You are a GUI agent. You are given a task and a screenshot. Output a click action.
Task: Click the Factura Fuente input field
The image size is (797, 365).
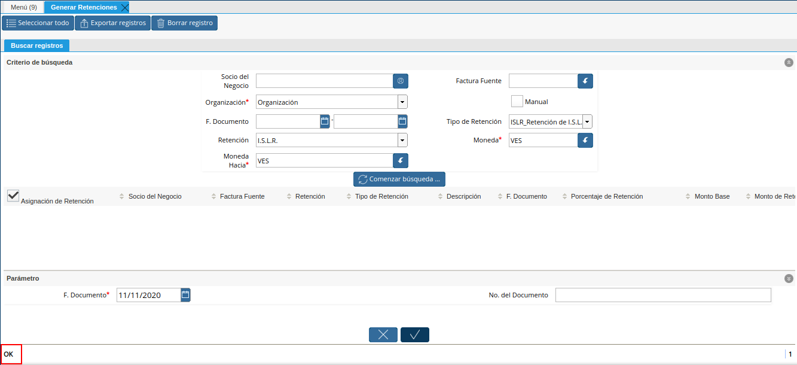543,81
